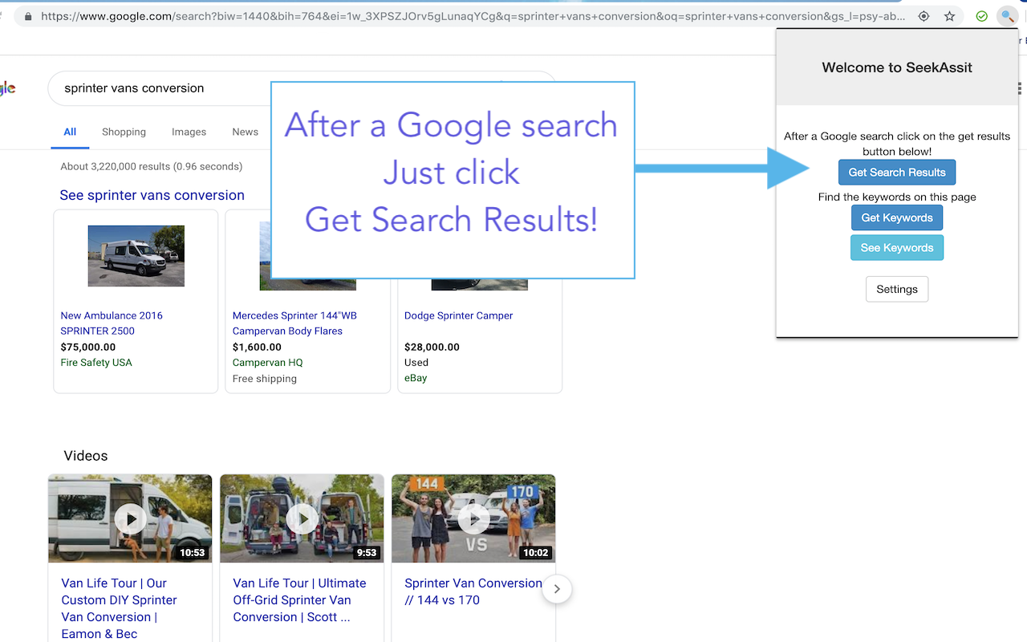Open See sprinter vans conversion link
Viewport: 1027px width, 642px height.
pyautogui.click(x=152, y=195)
